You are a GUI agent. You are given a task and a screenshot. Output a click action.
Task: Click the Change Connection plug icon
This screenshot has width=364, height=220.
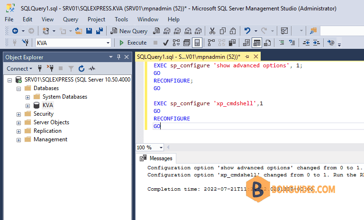(x=25, y=43)
